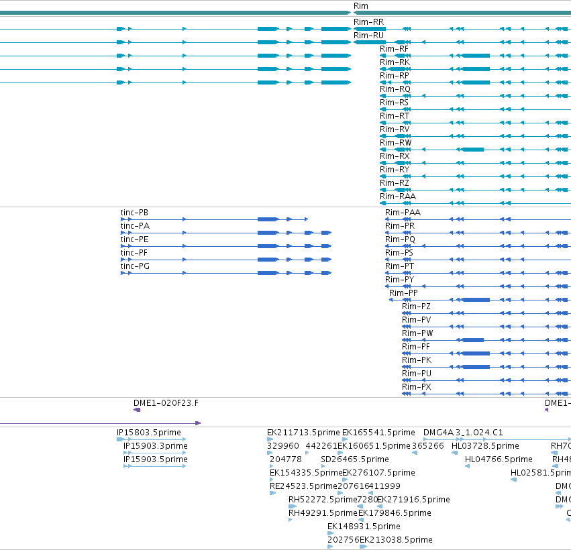This screenshot has height=550, width=571.
Task: Select the IP15803.5prime EST label
Action: [x=148, y=433]
